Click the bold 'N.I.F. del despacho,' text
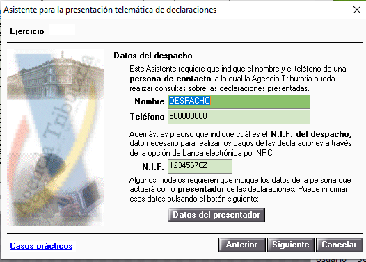The height and width of the screenshot is (262, 366). [x=311, y=134]
